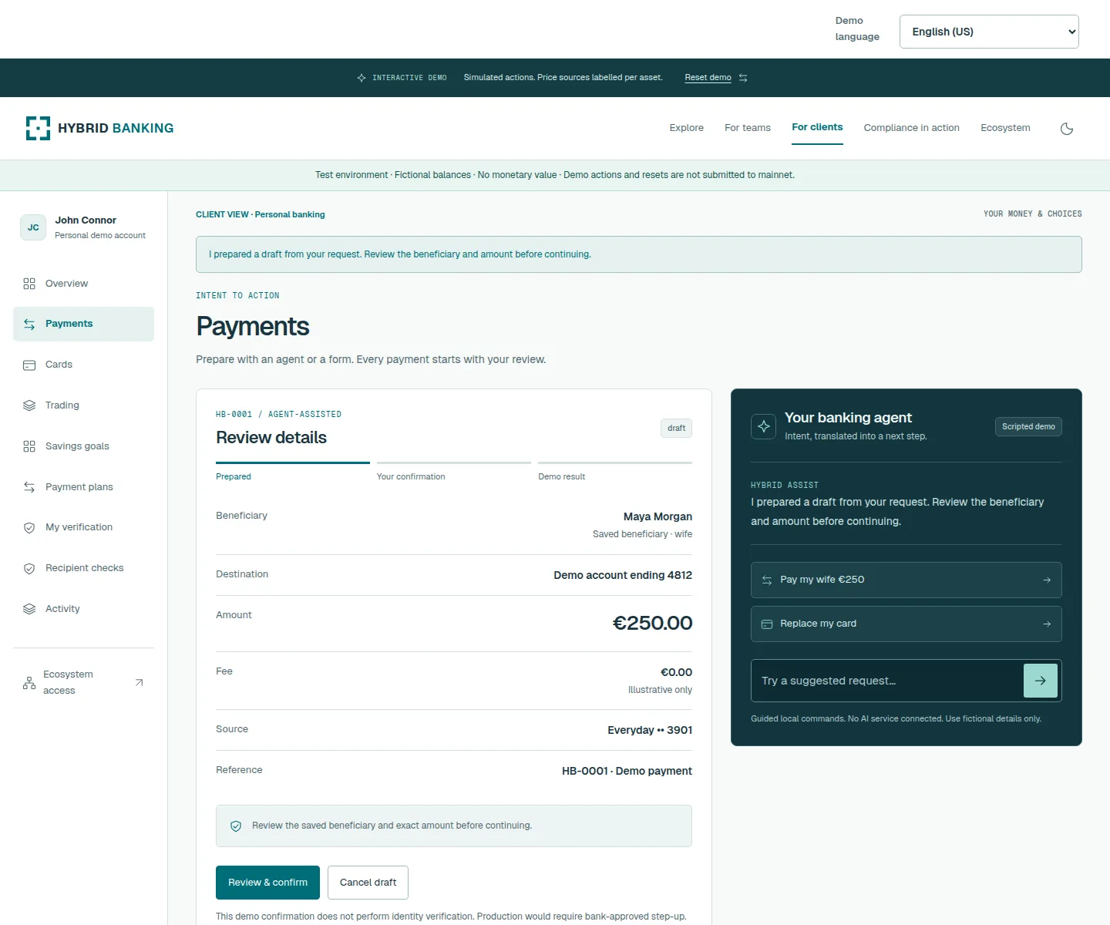Open the For teams nav item

click(747, 128)
